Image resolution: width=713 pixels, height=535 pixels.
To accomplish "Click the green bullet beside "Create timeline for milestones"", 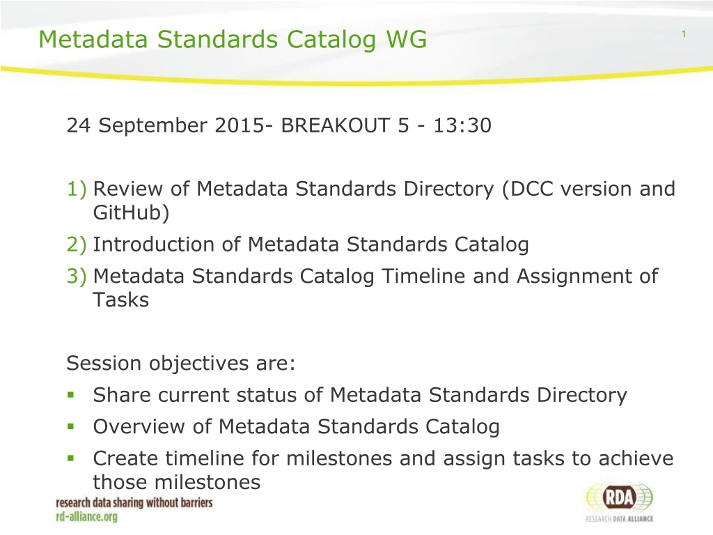I will click(70, 459).
